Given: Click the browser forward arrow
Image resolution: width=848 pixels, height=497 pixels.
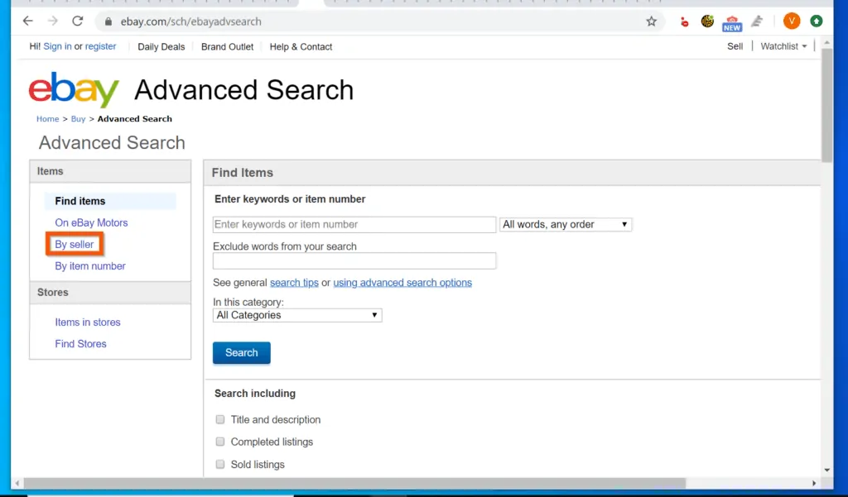Looking at the screenshot, I should [52, 21].
